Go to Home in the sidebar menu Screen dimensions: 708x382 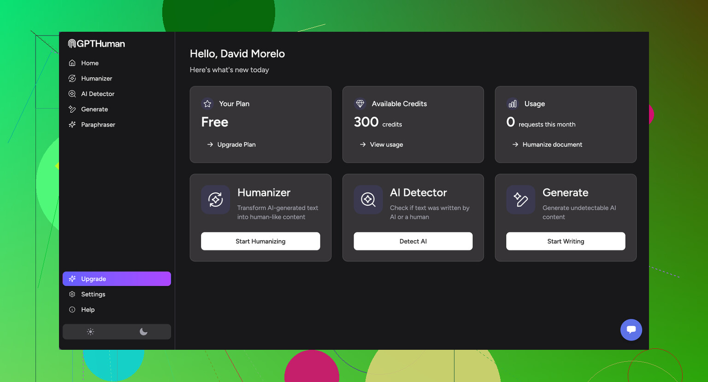click(x=89, y=63)
